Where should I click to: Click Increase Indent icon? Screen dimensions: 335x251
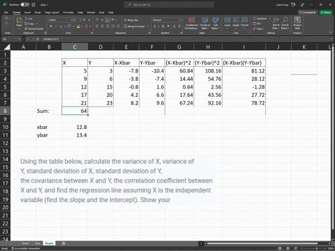118,26
